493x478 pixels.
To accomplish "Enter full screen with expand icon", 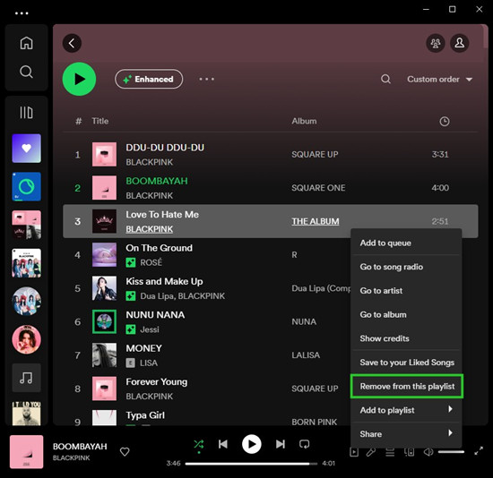I will (479, 452).
